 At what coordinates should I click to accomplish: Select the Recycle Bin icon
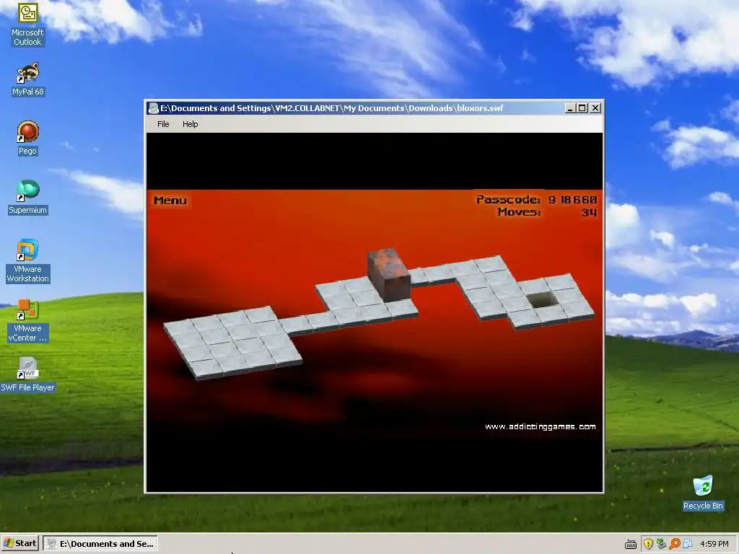pyautogui.click(x=703, y=493)
